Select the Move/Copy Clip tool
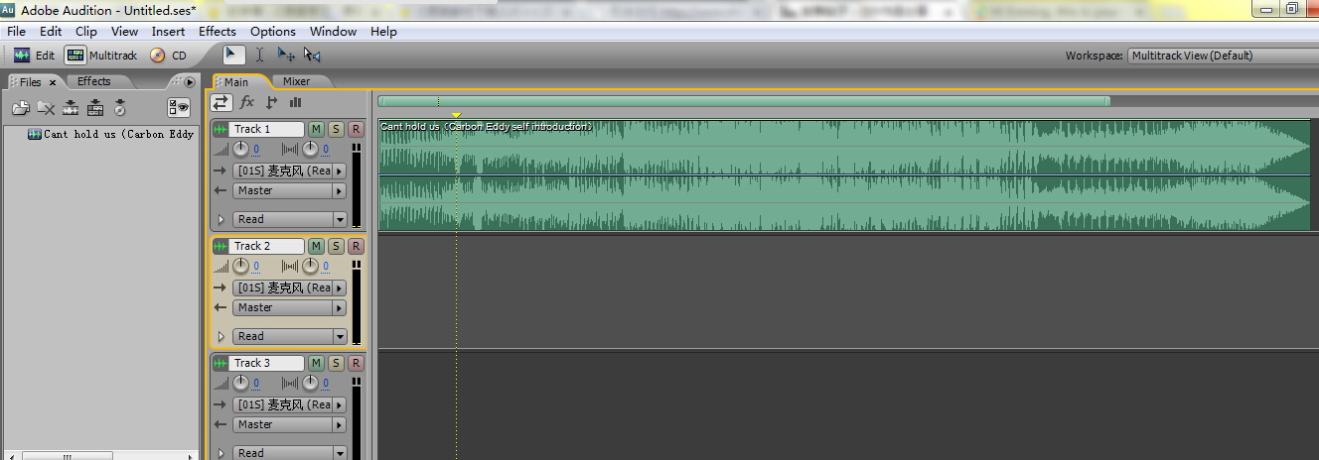The image size is (1319, 460). click(286, 56)
